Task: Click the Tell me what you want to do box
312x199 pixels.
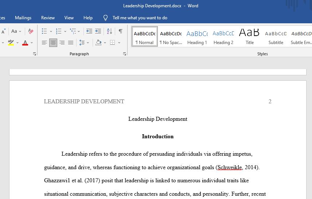Action: coord(140,18)
